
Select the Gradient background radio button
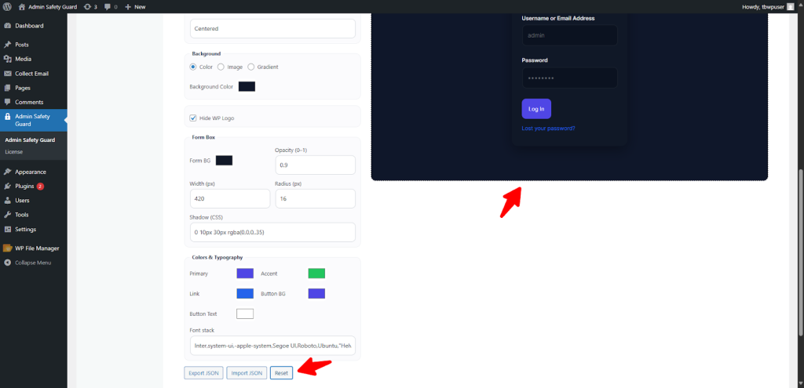point(251,67)
